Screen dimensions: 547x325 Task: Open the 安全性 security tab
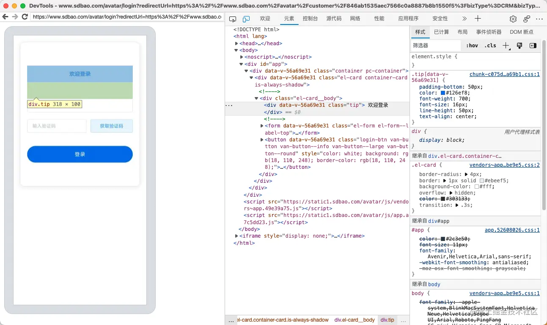pos(440,19)
